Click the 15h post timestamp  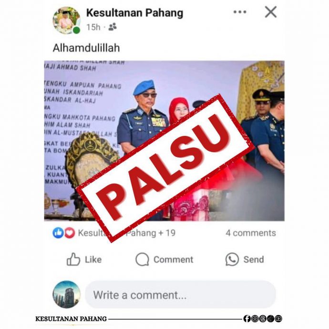coord(93,27)
